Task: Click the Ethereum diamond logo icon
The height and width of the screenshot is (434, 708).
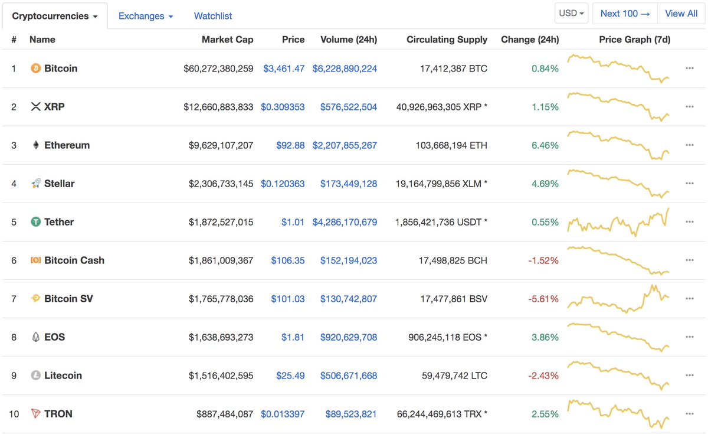Action: [35, 145]
